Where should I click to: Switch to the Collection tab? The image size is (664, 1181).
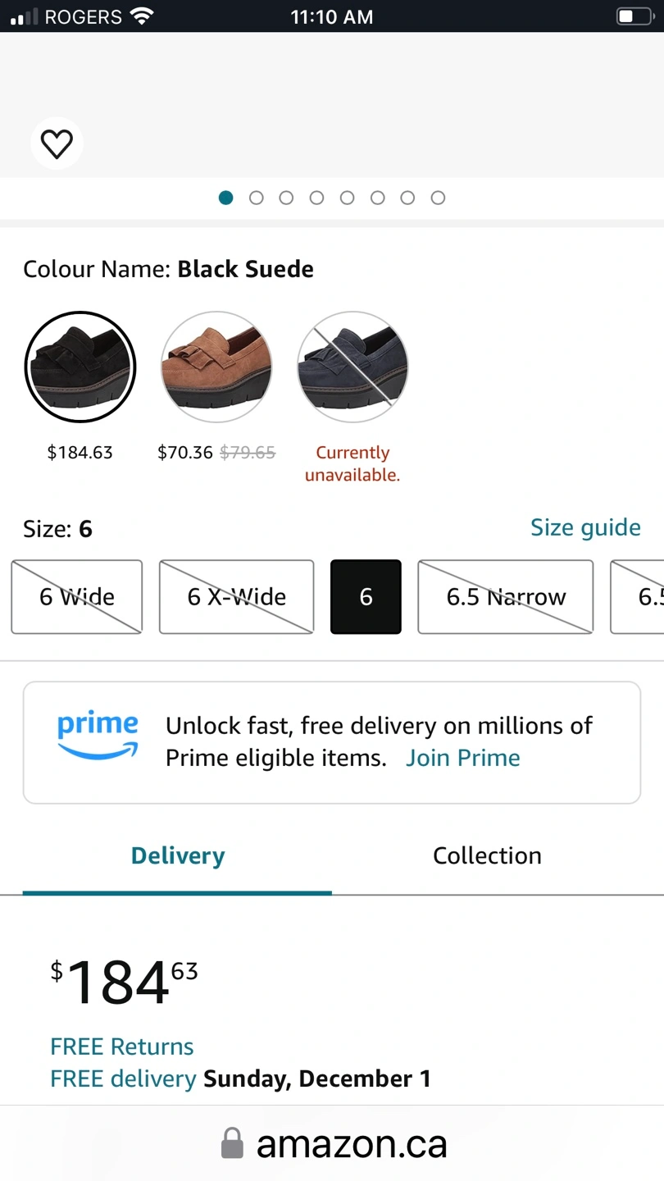(x=487, y=855)
